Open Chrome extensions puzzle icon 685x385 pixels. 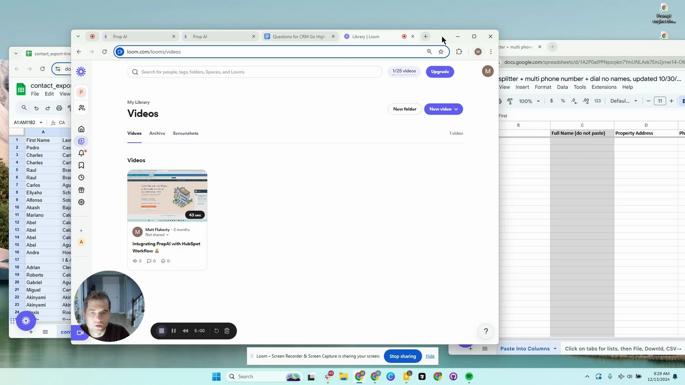pyautogui.click(x=459, y=52)
